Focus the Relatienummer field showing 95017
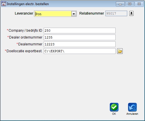Viewport: 145px width, 121px height. coord(116,13)
